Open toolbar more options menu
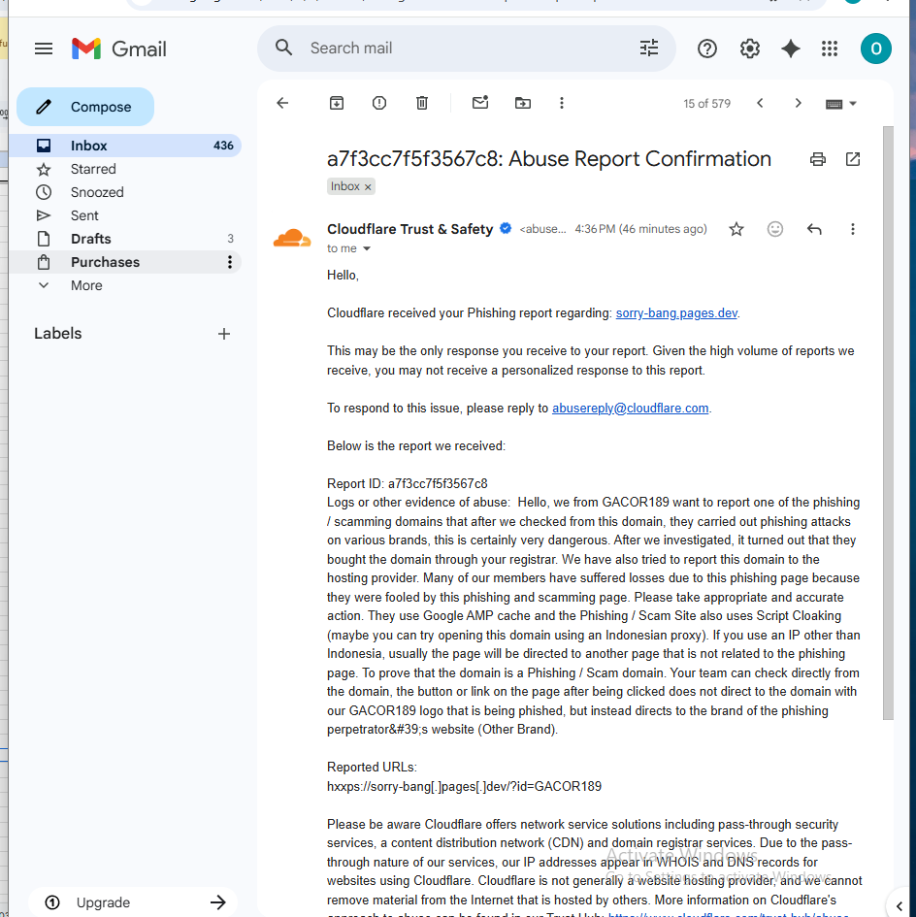The height and width of the screenshot is (917, 916). [562, 104]
